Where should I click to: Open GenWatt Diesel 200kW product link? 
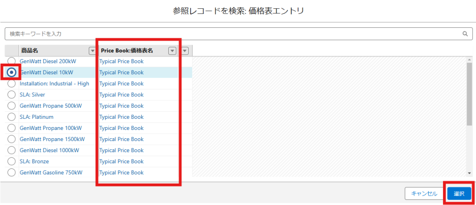48,61
